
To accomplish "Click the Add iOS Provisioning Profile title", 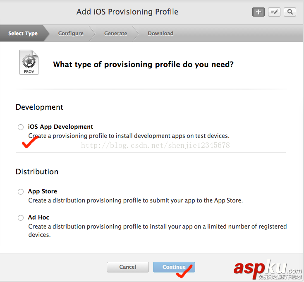I will pyautogui.click(x=127, y=12).
